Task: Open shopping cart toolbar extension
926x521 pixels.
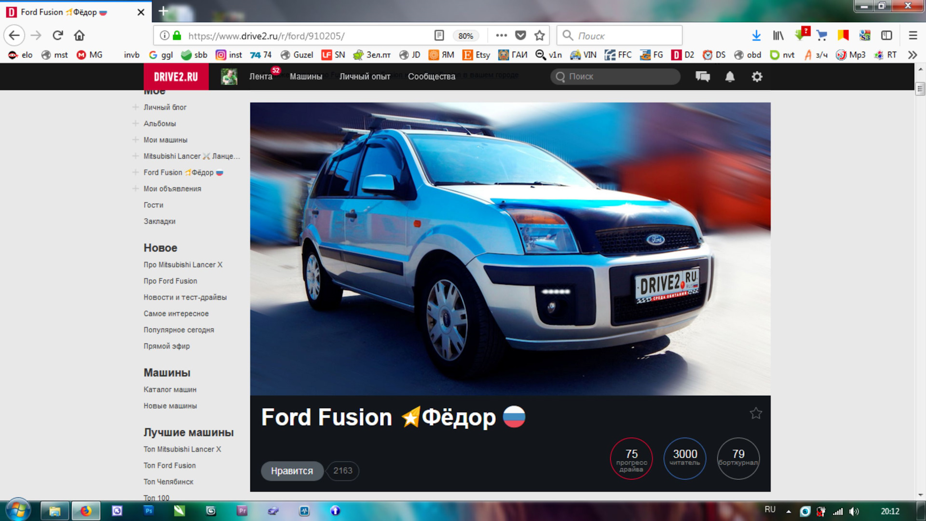Action: click(822, 35)
